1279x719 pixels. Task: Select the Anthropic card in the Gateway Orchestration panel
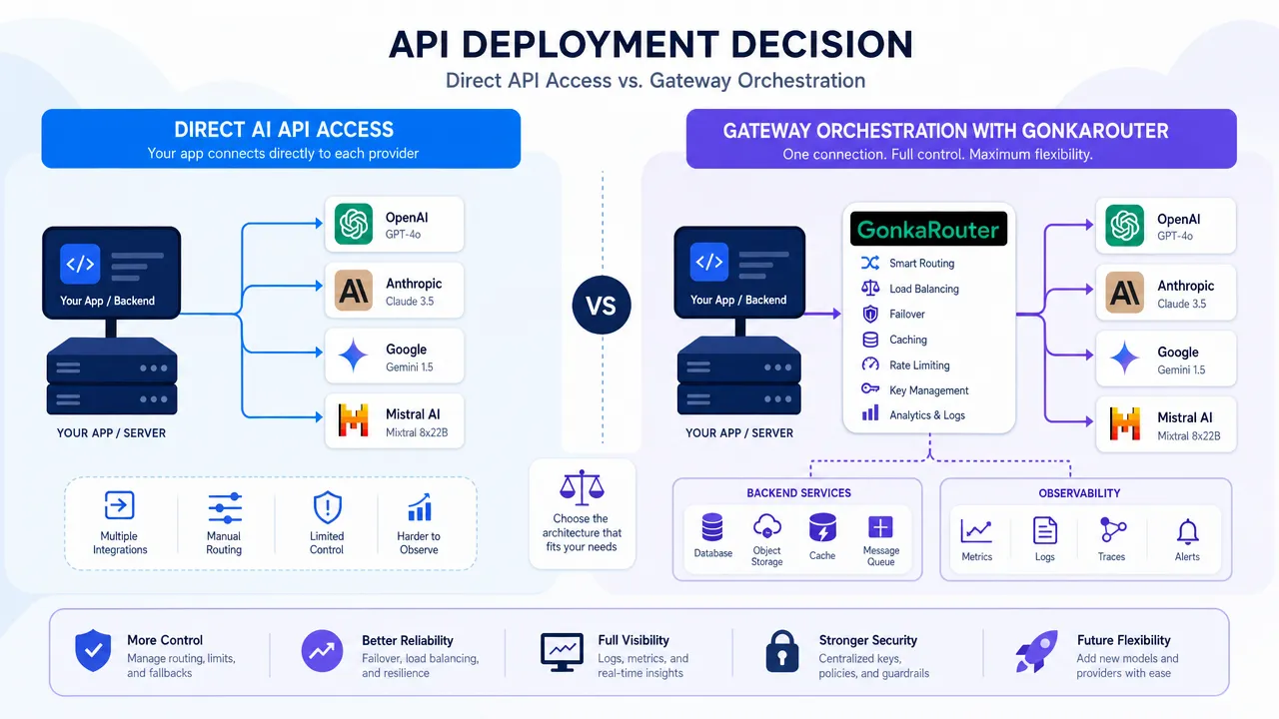pyautogui.click(x=1166, y=294)
